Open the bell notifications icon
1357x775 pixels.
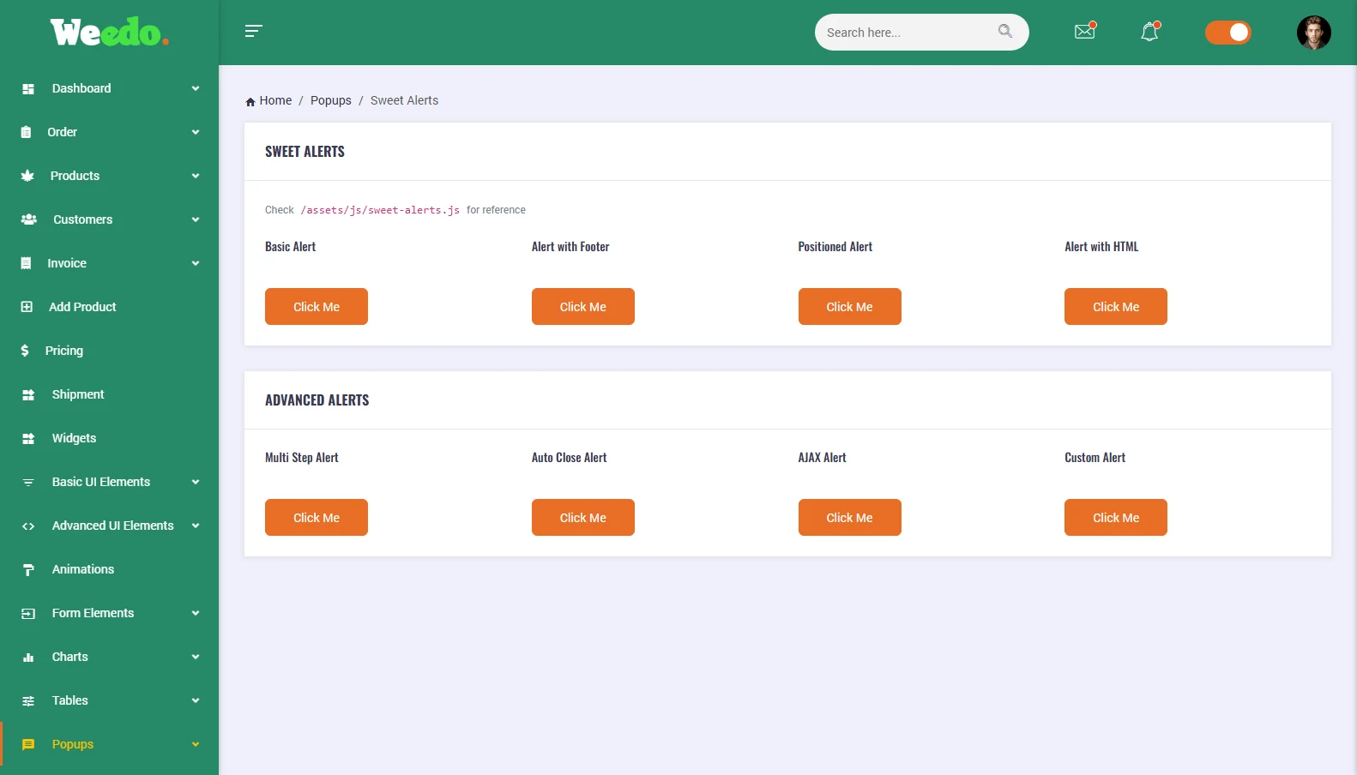pyautogui.click(x=1149, y=33)
